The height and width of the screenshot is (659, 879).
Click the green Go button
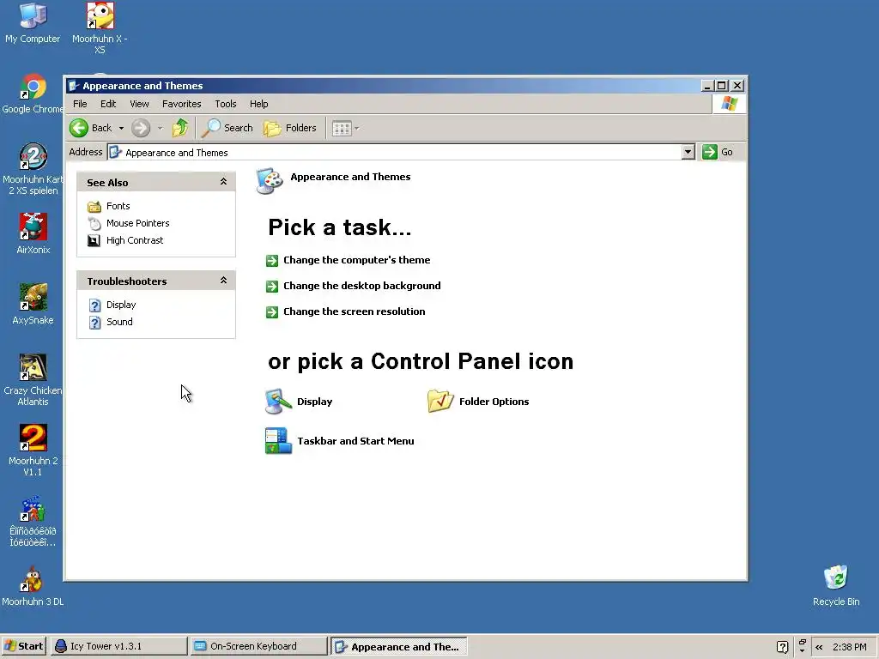point(718,152)
